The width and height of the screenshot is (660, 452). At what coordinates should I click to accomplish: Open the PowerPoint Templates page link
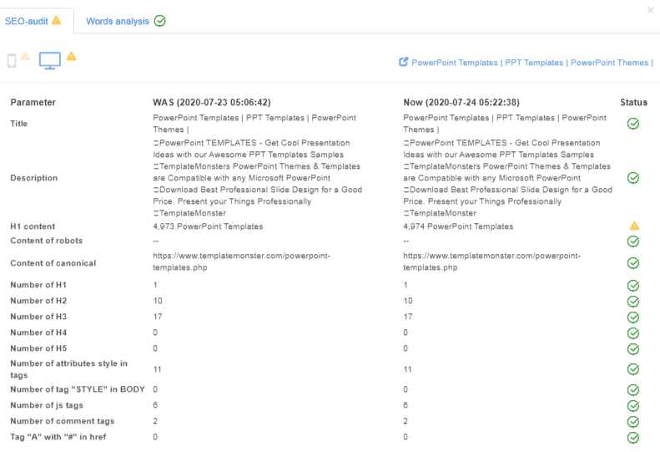click(532, 63)
